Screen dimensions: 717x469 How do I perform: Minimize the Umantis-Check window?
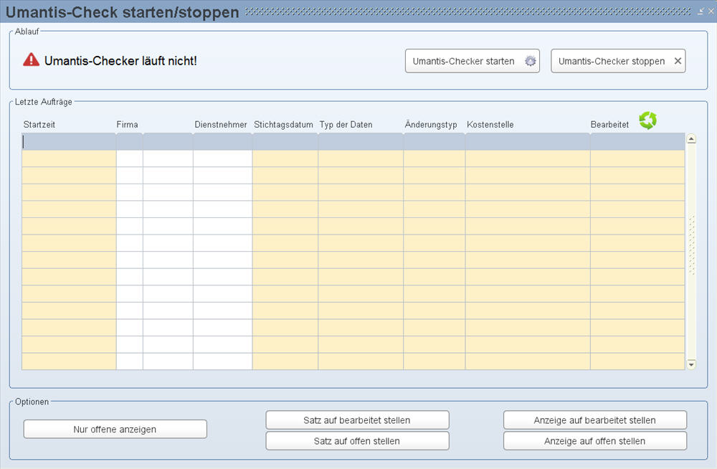(701, 11)
